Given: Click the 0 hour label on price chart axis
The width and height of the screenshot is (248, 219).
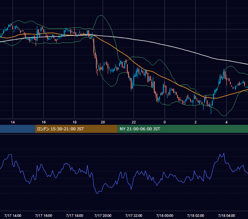Looking at the screenshot, I should click(164, 122).
